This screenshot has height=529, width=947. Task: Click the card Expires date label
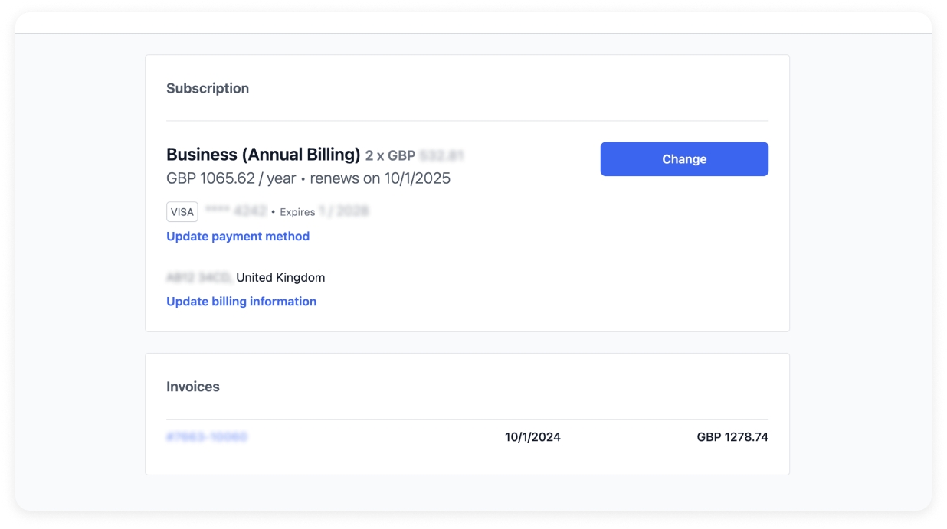pyautogui.click(x=297, y=212)
